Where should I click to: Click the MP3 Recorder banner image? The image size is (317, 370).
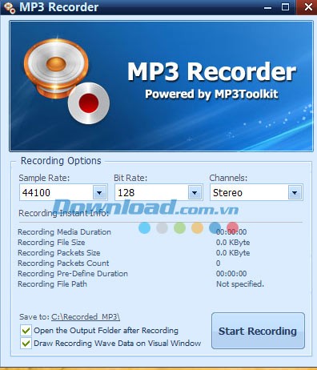[161, 86]
